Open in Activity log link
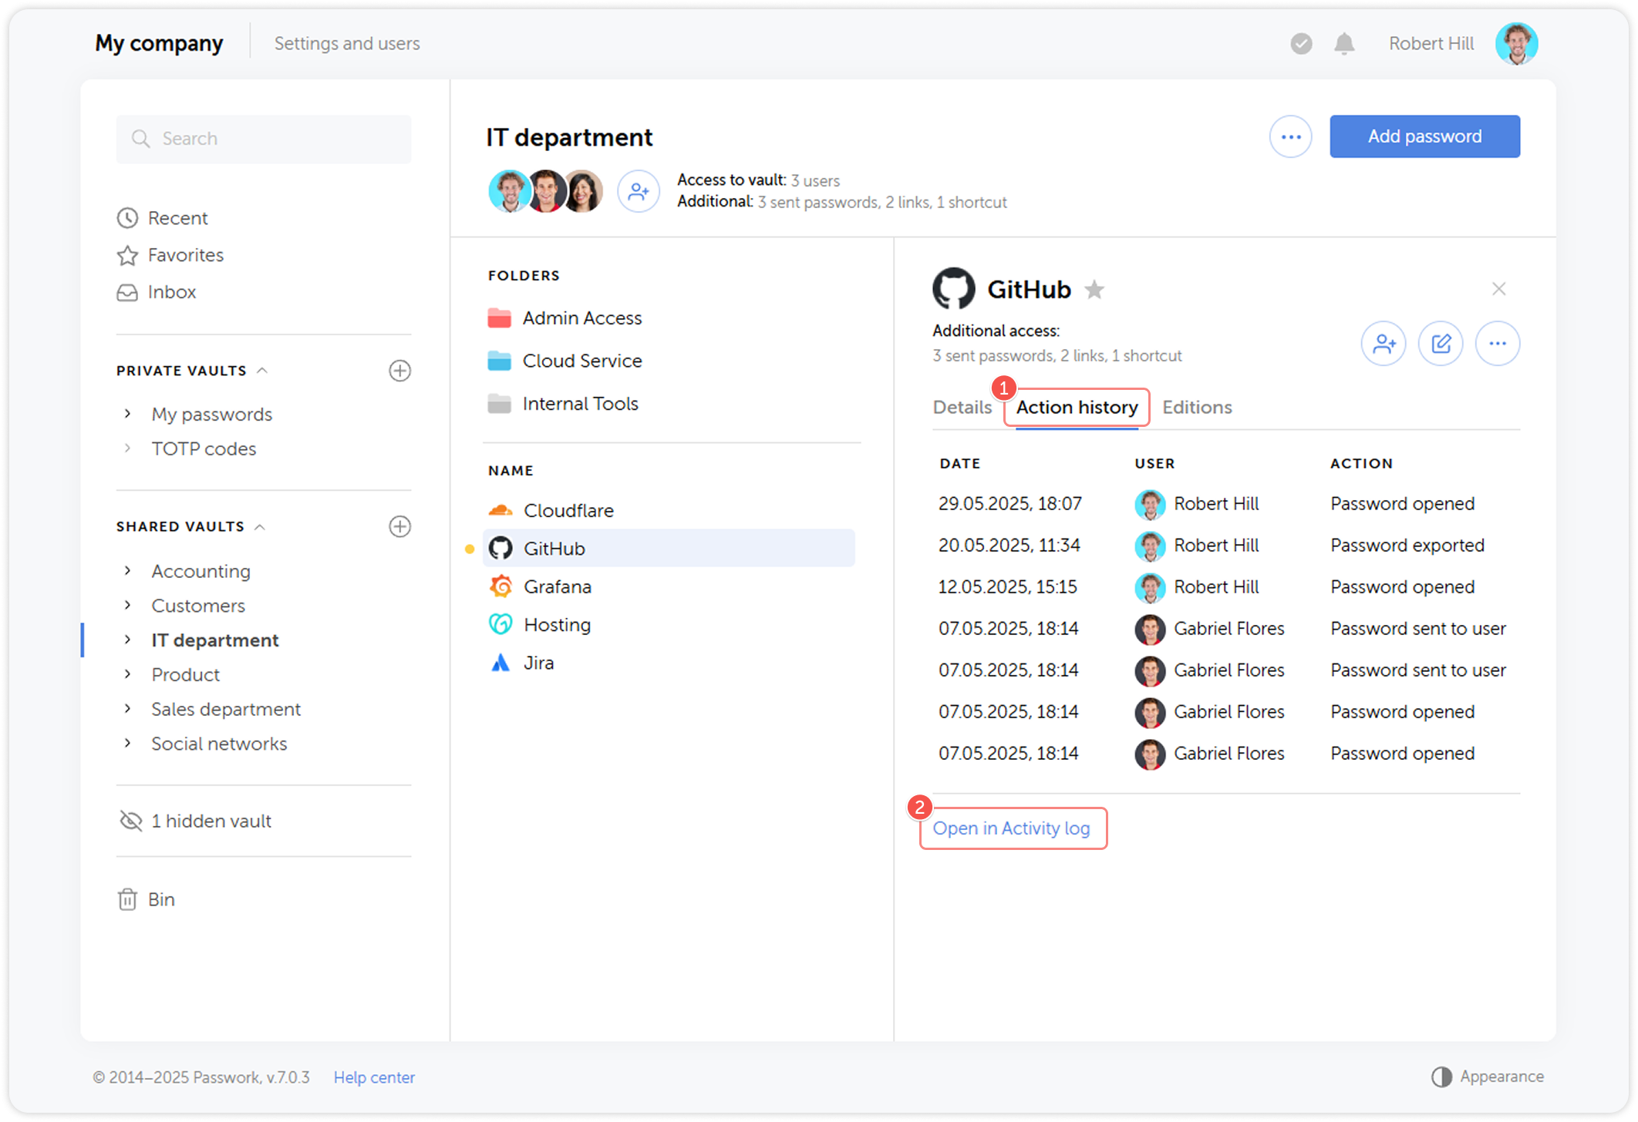 (x=1011, y=828)
